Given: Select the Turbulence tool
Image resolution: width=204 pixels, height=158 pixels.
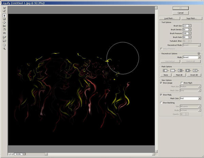Looking at the screenshot, I should pos(4,33).
